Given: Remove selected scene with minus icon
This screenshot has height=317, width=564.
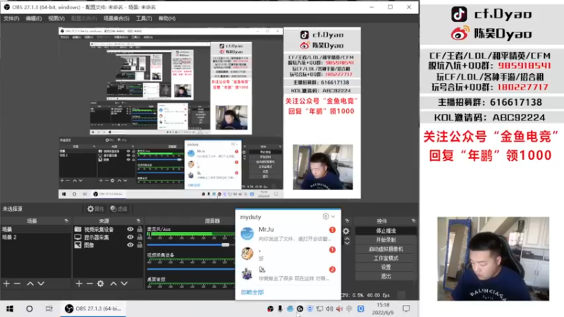Looking at the screenshot, I should pyautogui.click(x=17, y=284).
